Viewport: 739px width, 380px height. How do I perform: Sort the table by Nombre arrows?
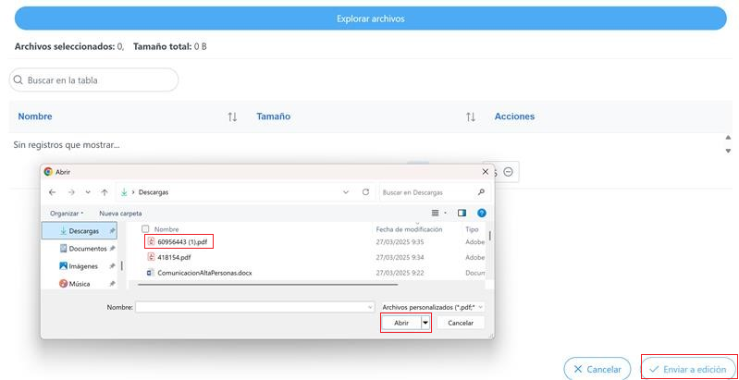coord(232,116)
